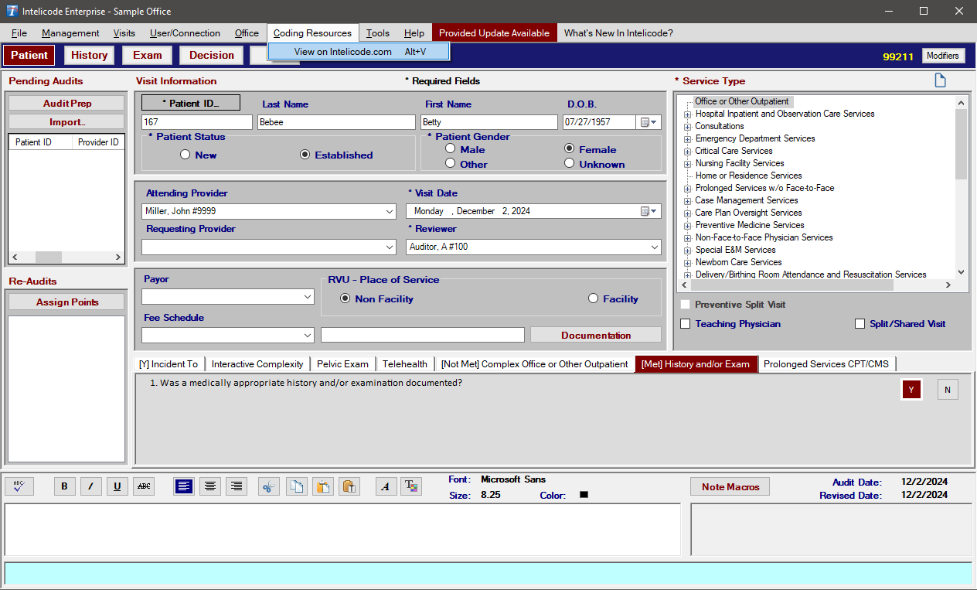
Task: Click the black font Color swatch
Action: [x=584, y=495]
